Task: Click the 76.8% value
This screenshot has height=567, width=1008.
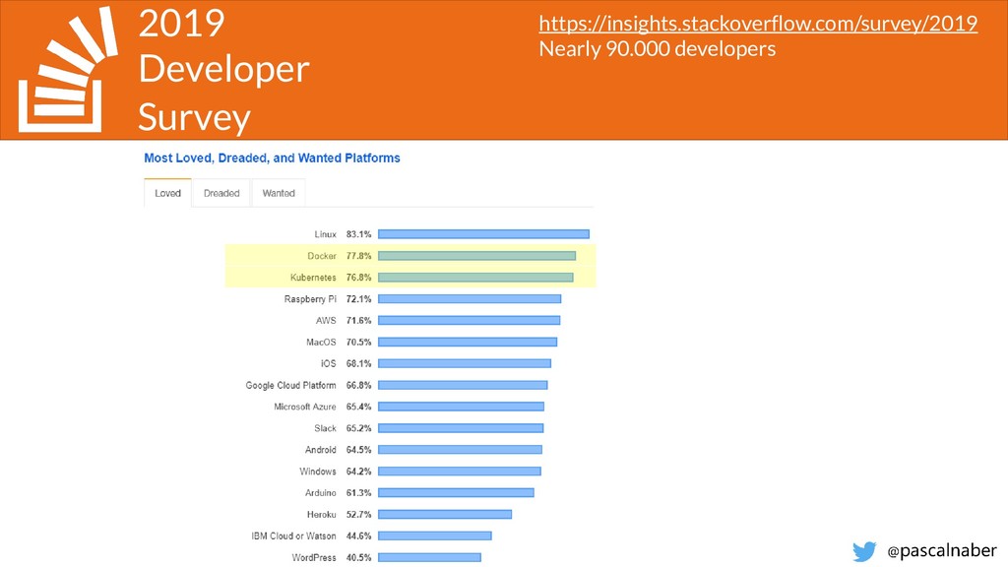Action: tap(358, 278)
